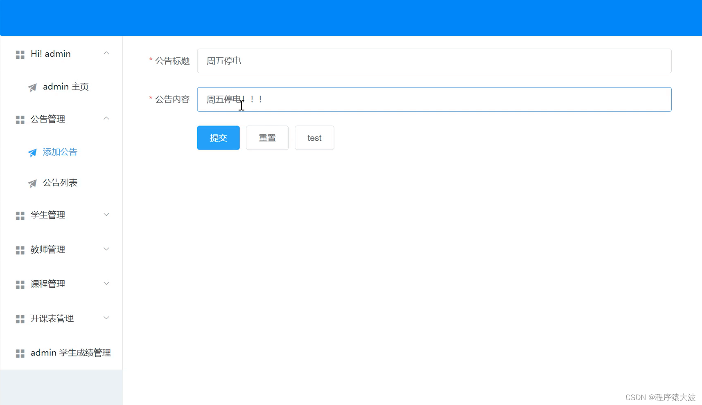Reset the form using 重置 button
Viewport: 702px width, 405px height.
pos(267,138)
